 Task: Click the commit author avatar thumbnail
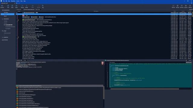pos(103,63)
